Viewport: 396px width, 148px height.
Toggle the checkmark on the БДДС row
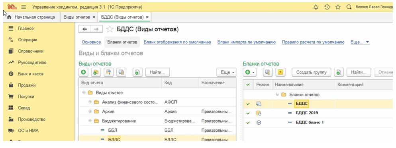point(248,104)
